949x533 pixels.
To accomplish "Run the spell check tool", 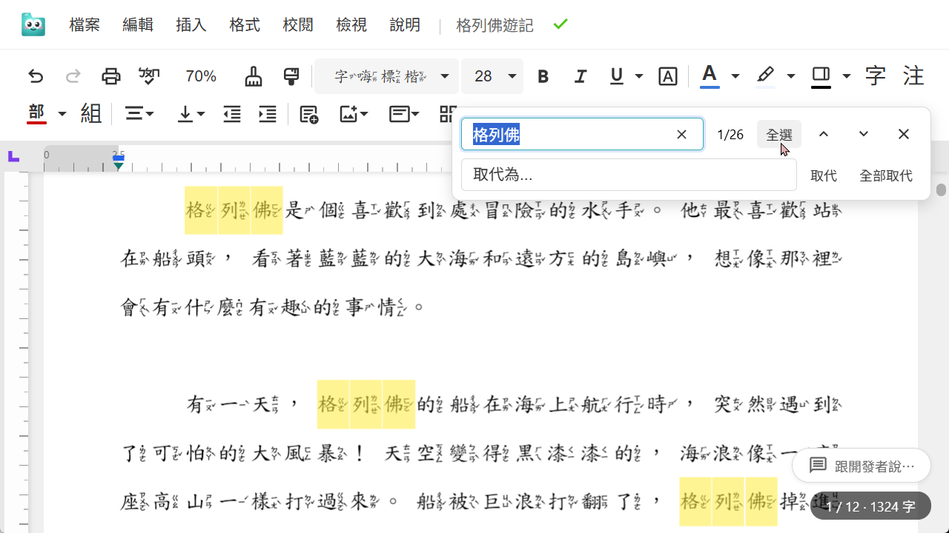I will (x=149, y=76).
